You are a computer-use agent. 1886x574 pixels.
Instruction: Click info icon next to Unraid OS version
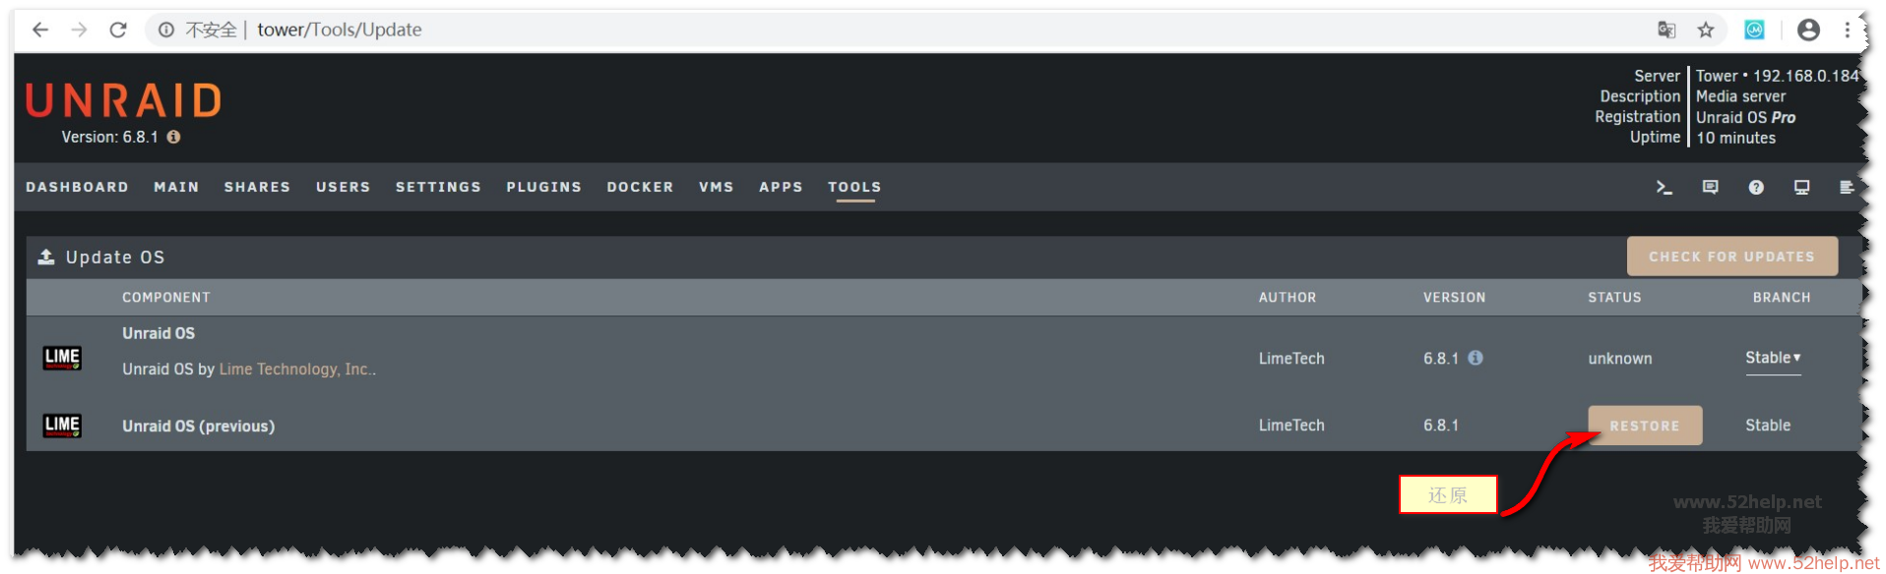pos(1476,358)
